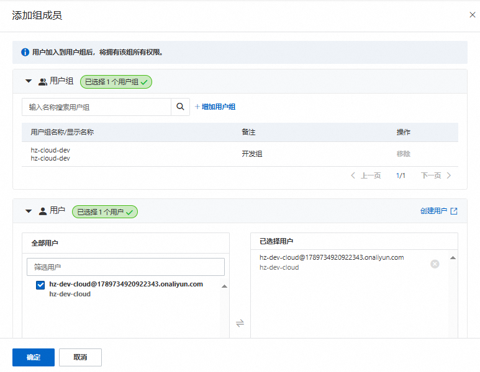Image resolution: width=480 pixels, height=372 pixels.
Task: Click the 开发组 remark cell
Action: [x=252, y=154]
